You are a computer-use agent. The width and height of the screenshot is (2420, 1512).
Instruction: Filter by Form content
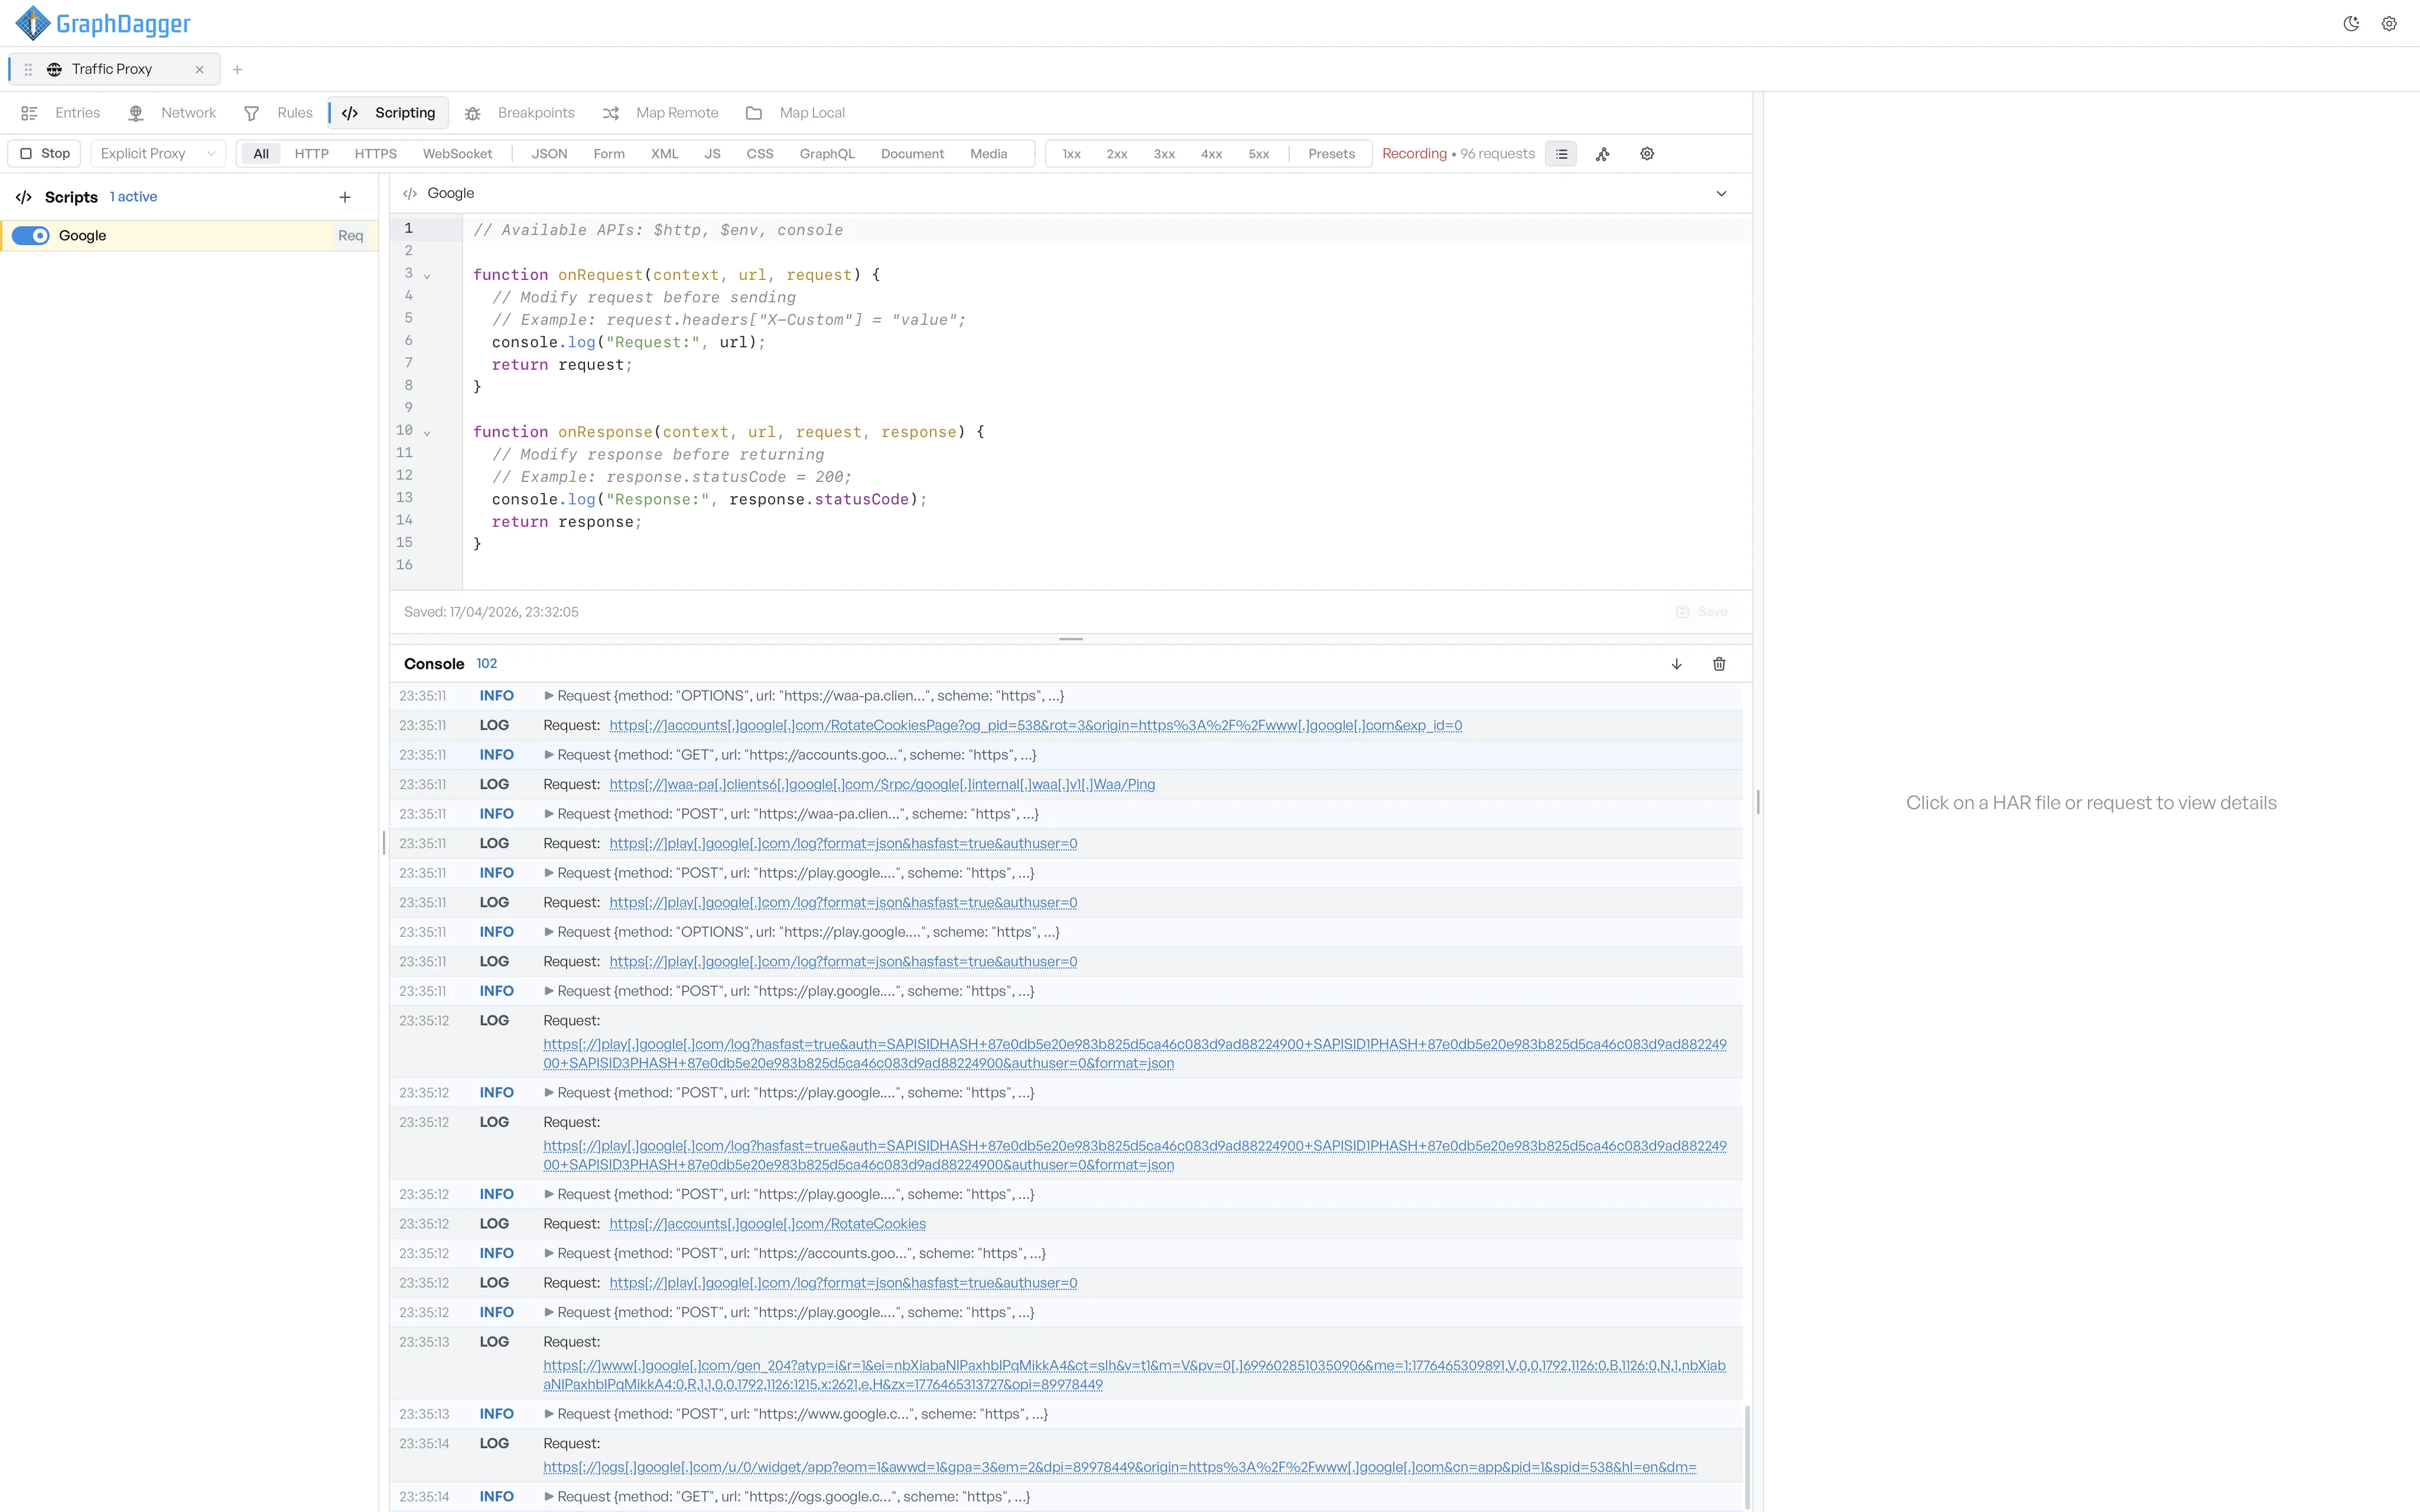point(609,154)
